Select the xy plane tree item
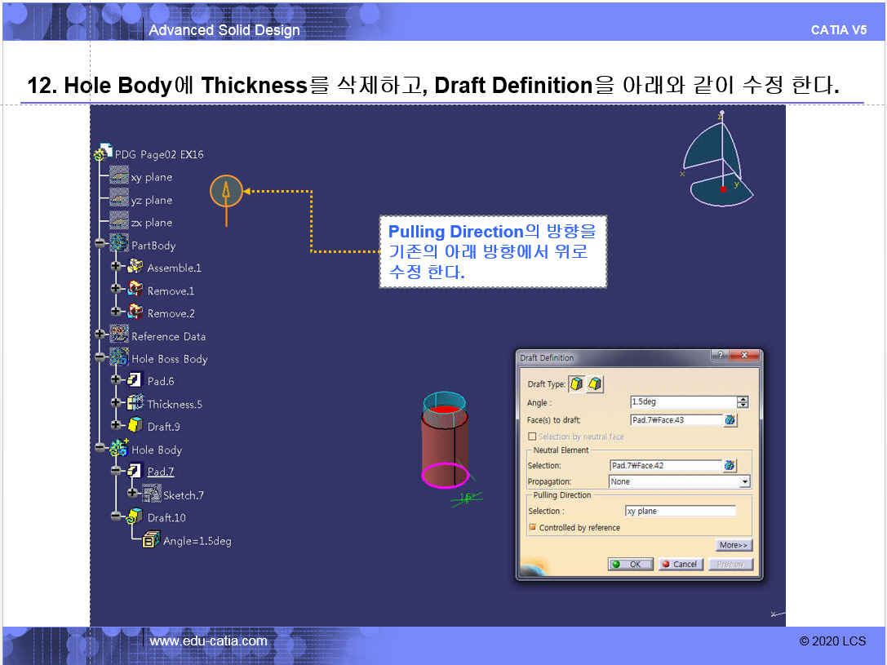 tap(151, 177)
